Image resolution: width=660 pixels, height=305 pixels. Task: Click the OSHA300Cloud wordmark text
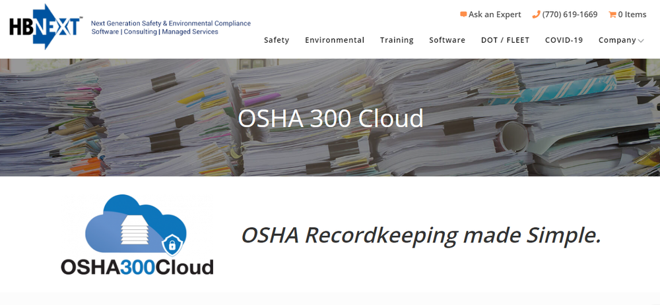click(137, 267)
